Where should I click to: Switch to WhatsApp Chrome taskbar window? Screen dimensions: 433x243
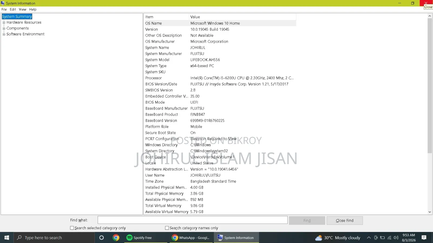[191, 238]
